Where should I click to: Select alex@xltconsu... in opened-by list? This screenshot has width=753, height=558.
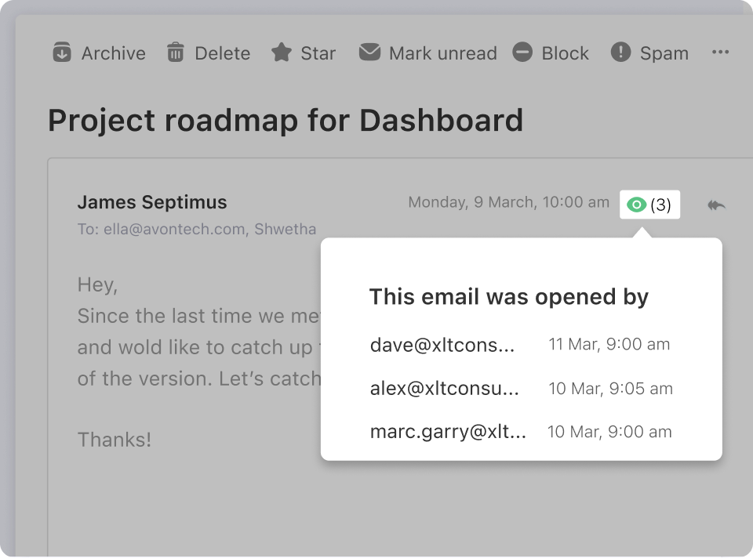click(x=445, y=389)
